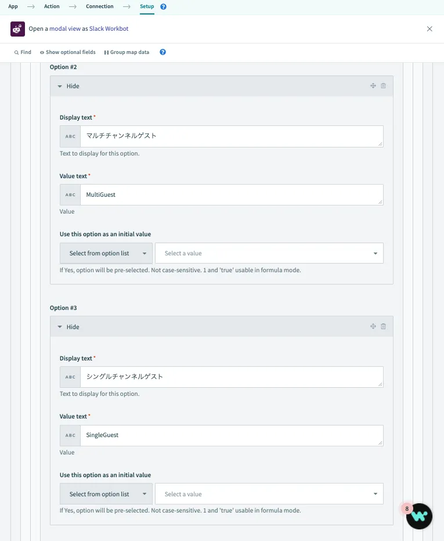Open the Workato chat widget icon

419,515
